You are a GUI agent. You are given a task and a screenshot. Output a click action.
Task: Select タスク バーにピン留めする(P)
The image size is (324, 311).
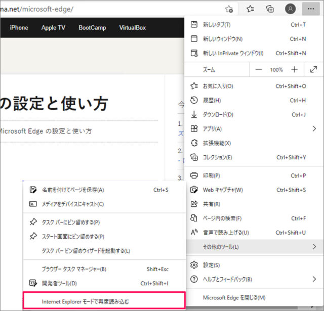104,222
